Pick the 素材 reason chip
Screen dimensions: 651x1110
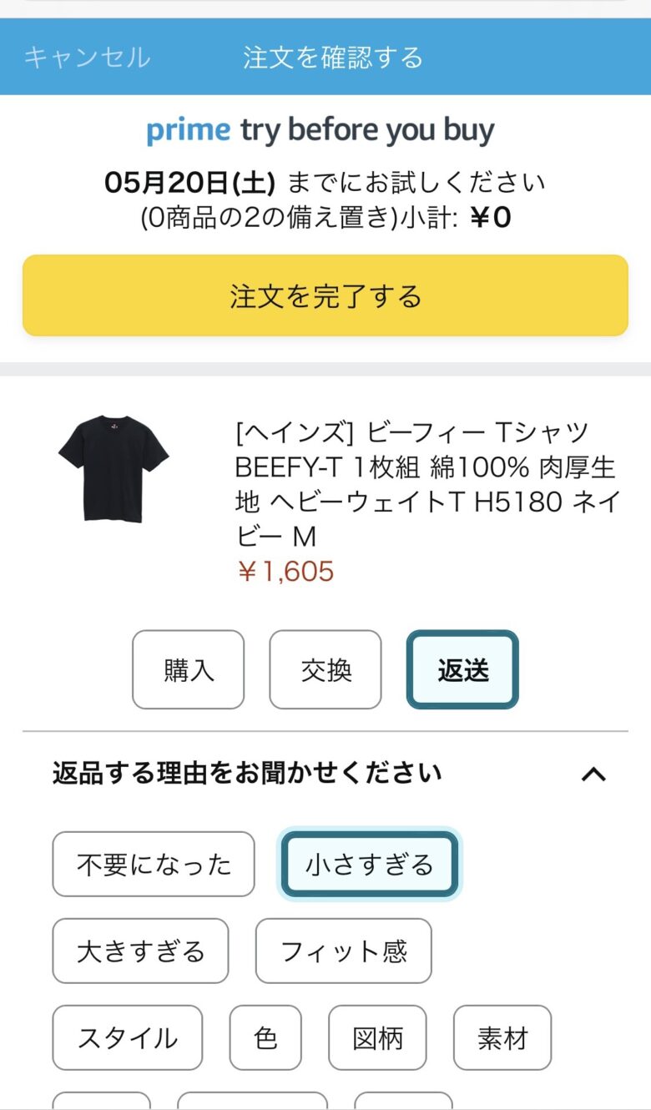pos(502,1037)
